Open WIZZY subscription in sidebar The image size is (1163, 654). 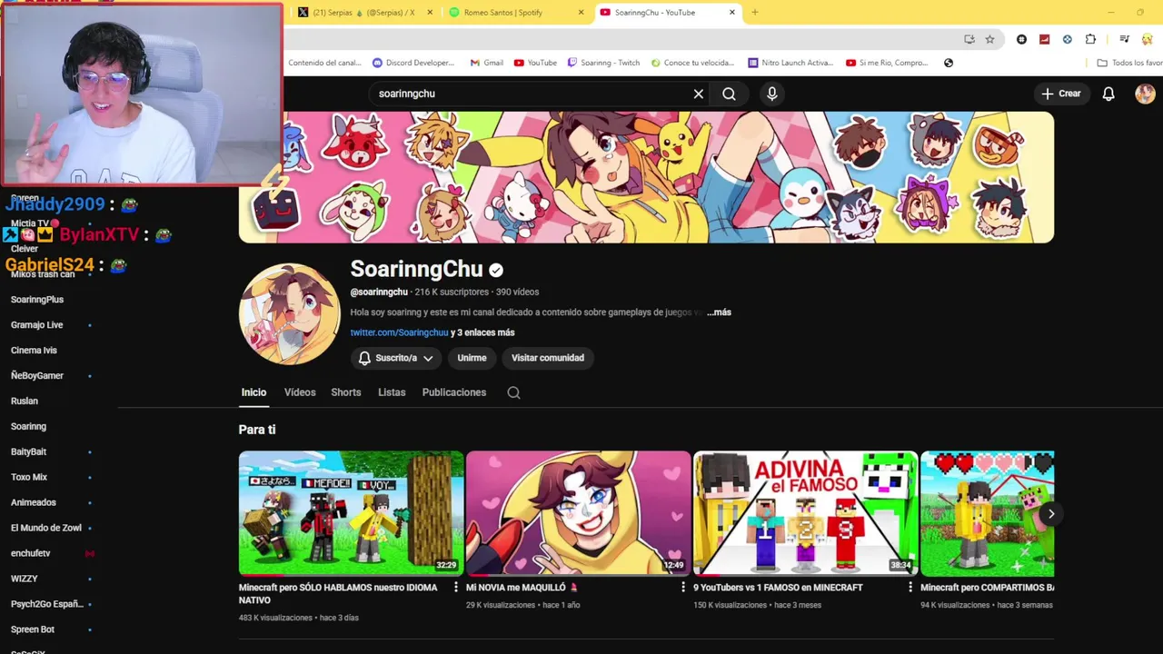tap(25, 580)
